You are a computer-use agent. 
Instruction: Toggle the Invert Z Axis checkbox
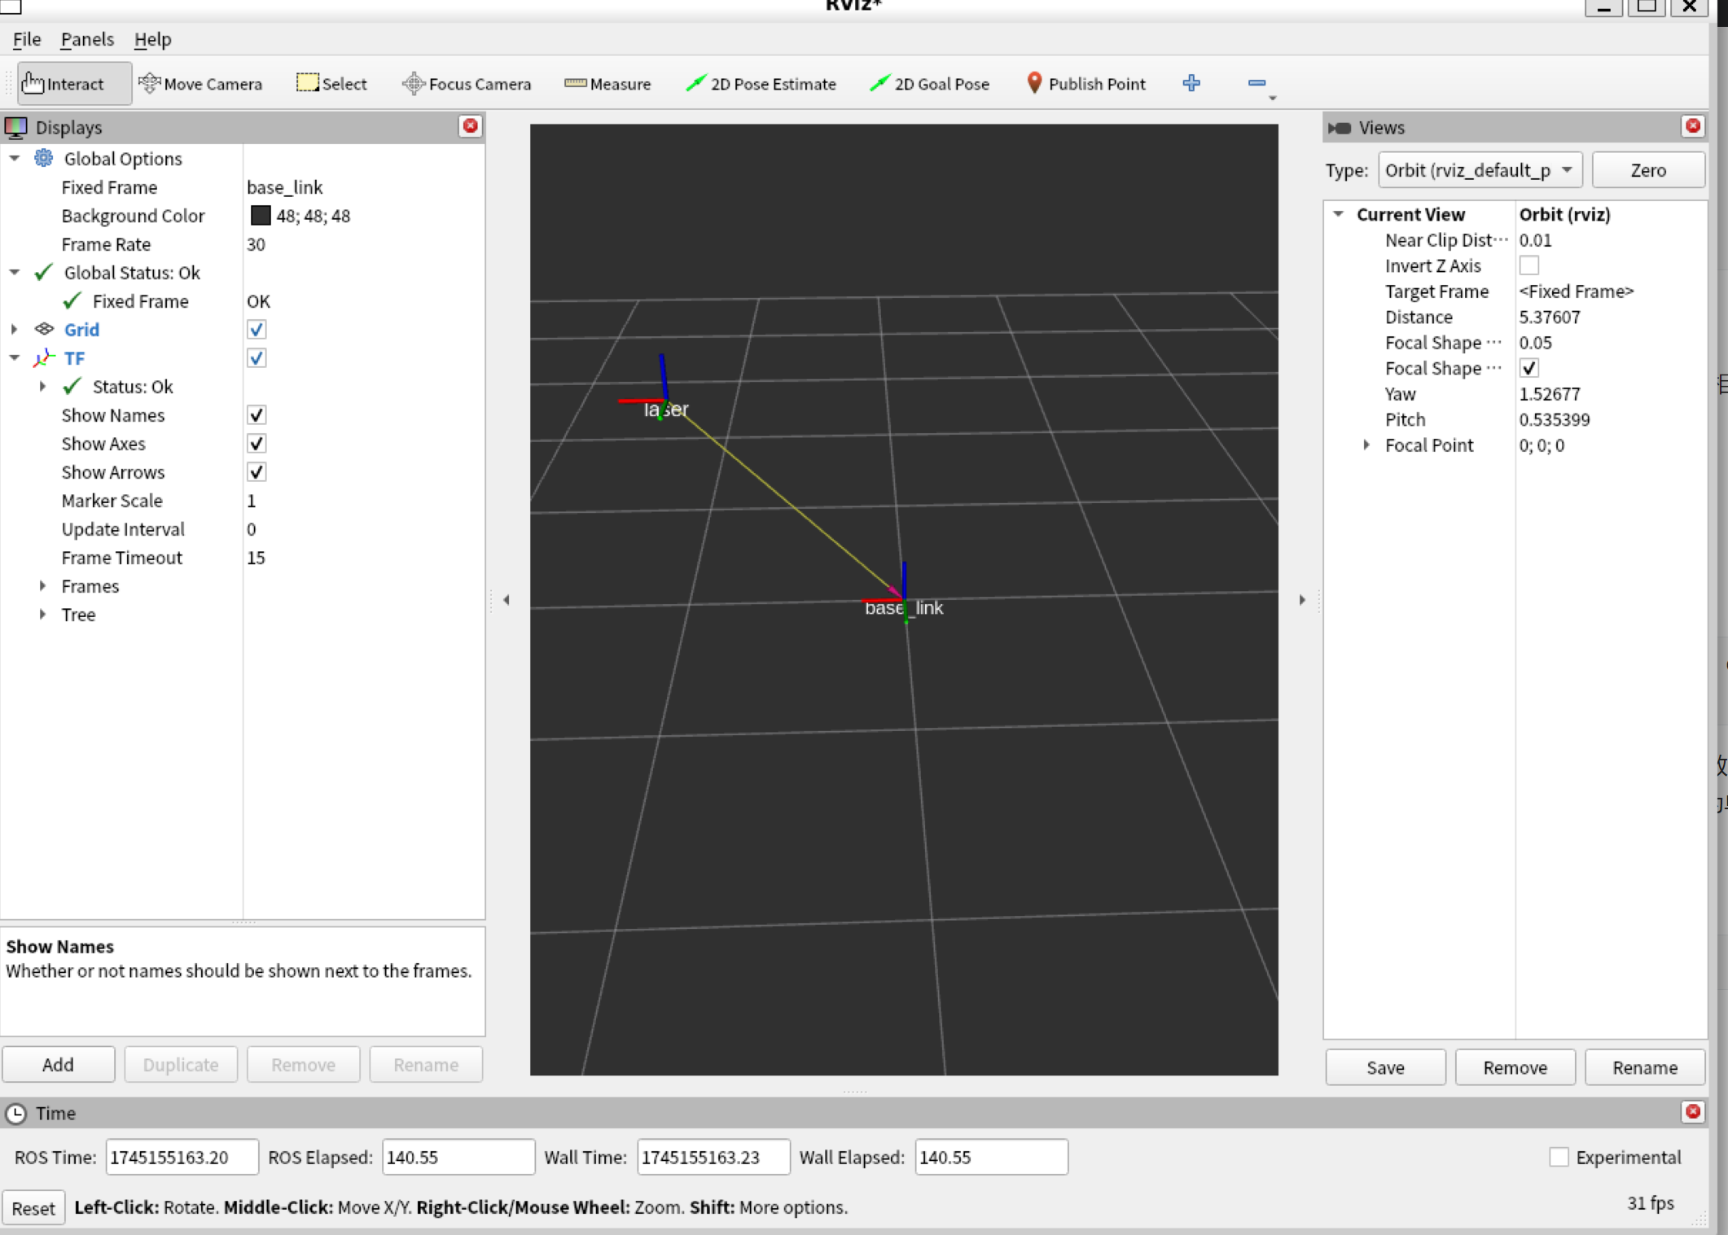click(1528, 266)
